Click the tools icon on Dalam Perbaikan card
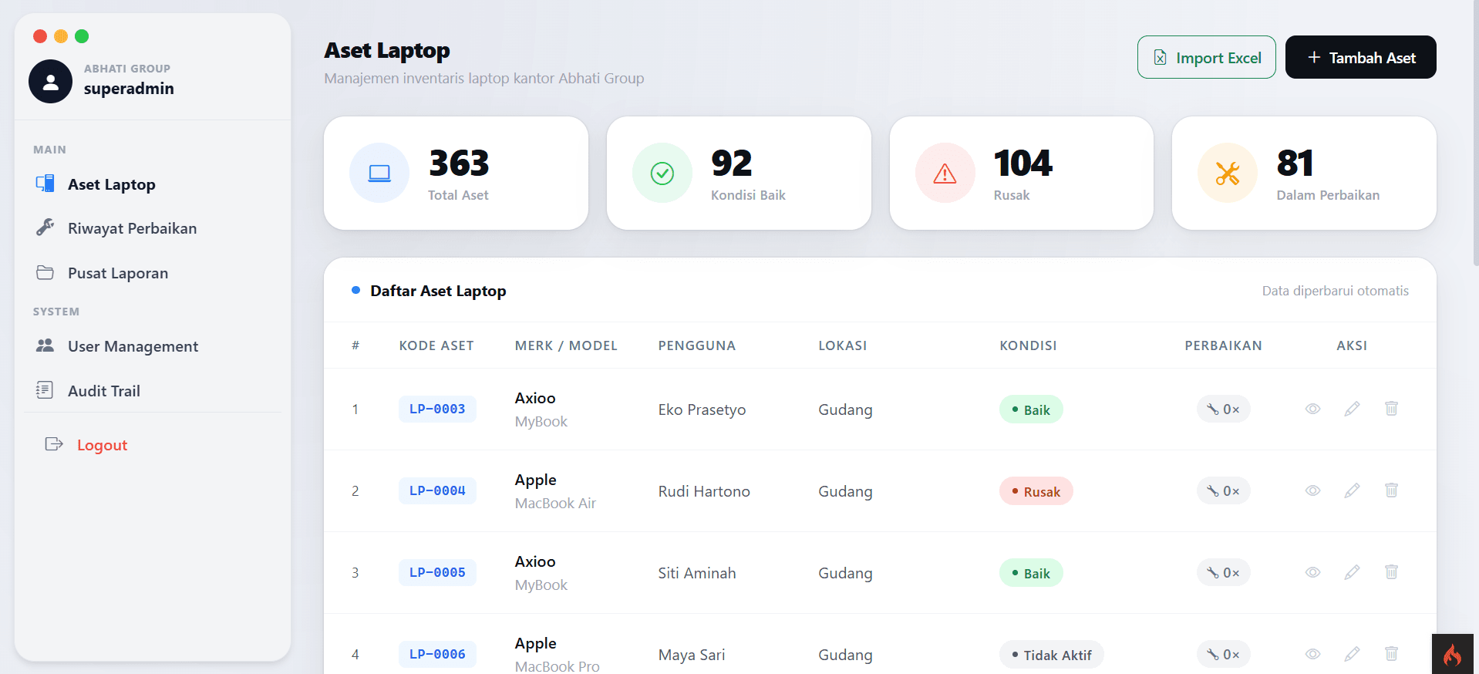 [x=1227, y=173]
